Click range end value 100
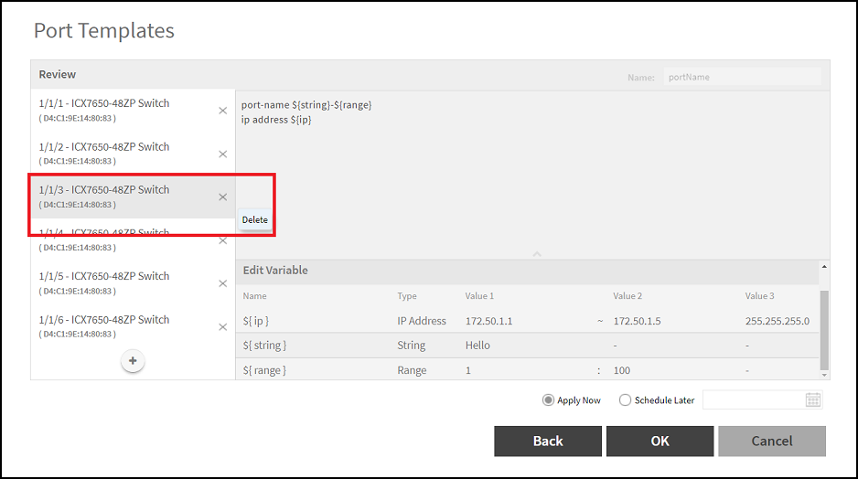Screen dimensions: 858x479 (622, 370)
